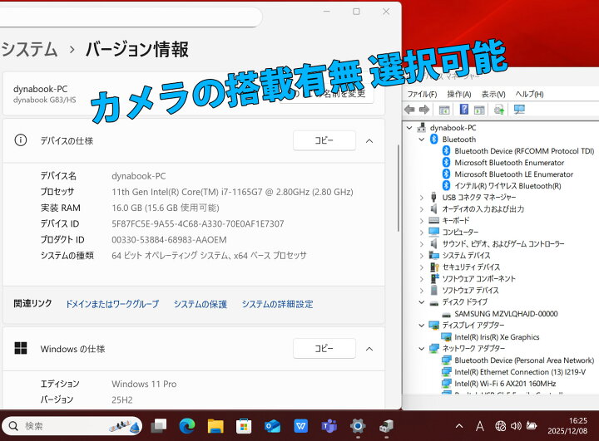
Task: Click the Settings page vertical scrollbar
Action: point(398,188)
